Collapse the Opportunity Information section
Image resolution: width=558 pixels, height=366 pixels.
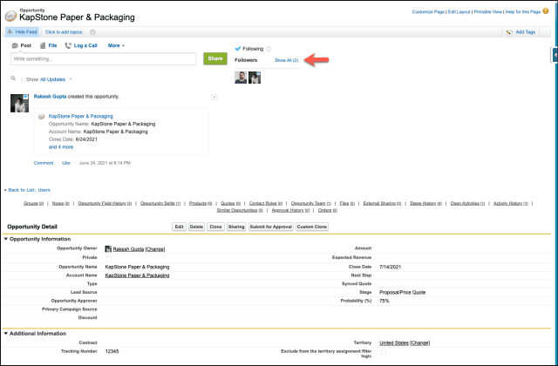pos(6,239)
